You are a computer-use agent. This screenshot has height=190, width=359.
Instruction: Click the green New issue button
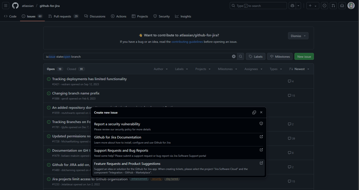[304, 56]
